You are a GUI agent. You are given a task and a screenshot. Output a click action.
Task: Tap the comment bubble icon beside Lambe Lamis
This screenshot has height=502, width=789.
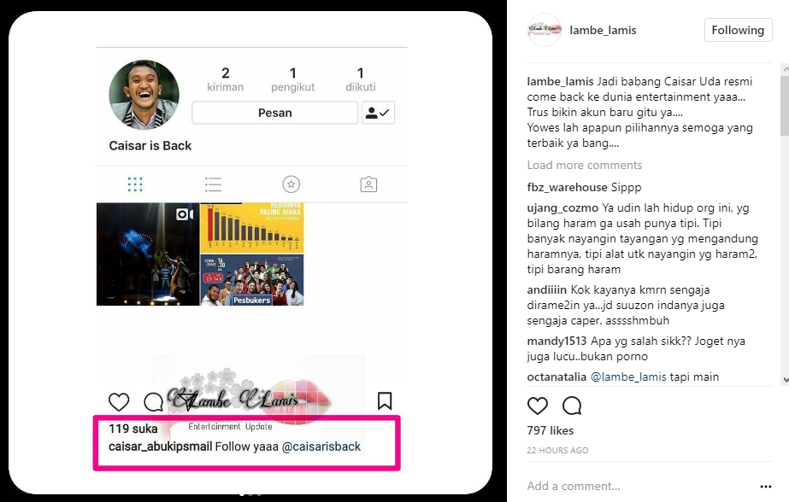click(x=153, y=402)
